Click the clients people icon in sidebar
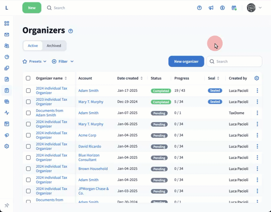Screen dimensions: 271x212 click(x=7, y=46)
